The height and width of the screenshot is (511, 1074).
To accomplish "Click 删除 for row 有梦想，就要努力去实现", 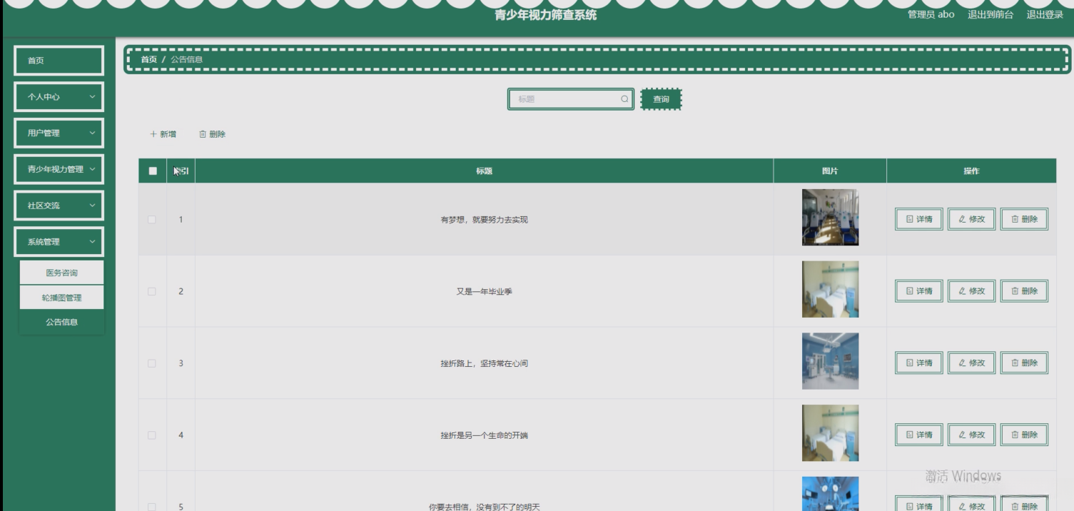I will click(x=1024, y=219).
